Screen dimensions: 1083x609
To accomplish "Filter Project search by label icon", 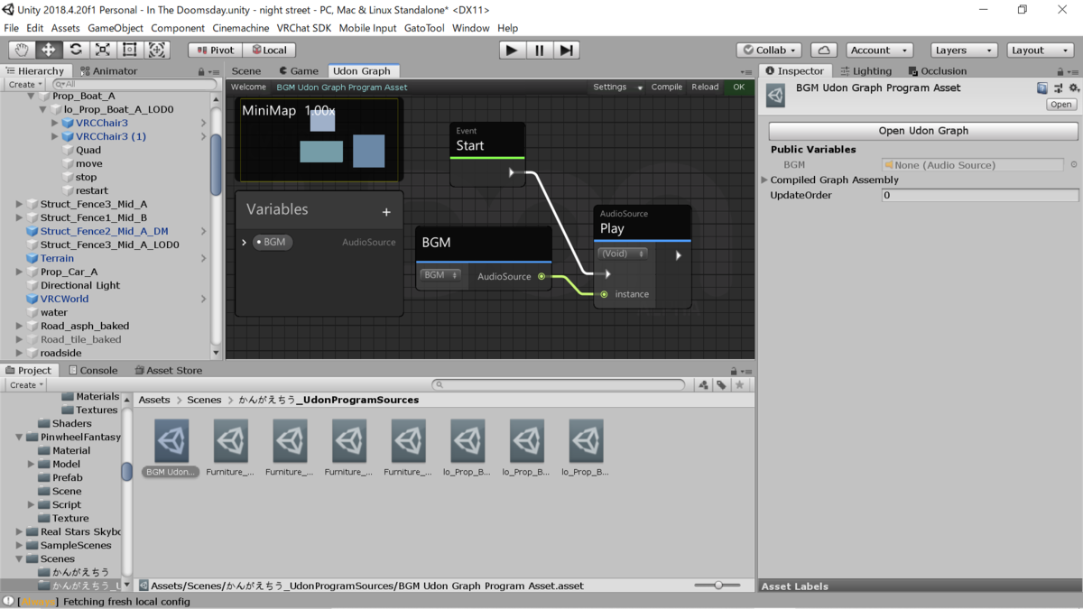I will coord(721,385).
